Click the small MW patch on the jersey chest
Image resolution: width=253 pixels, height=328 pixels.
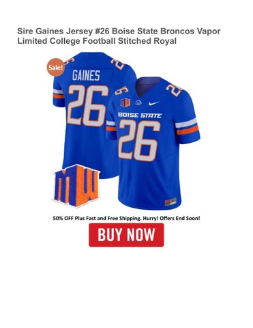(x=125, y=102)
